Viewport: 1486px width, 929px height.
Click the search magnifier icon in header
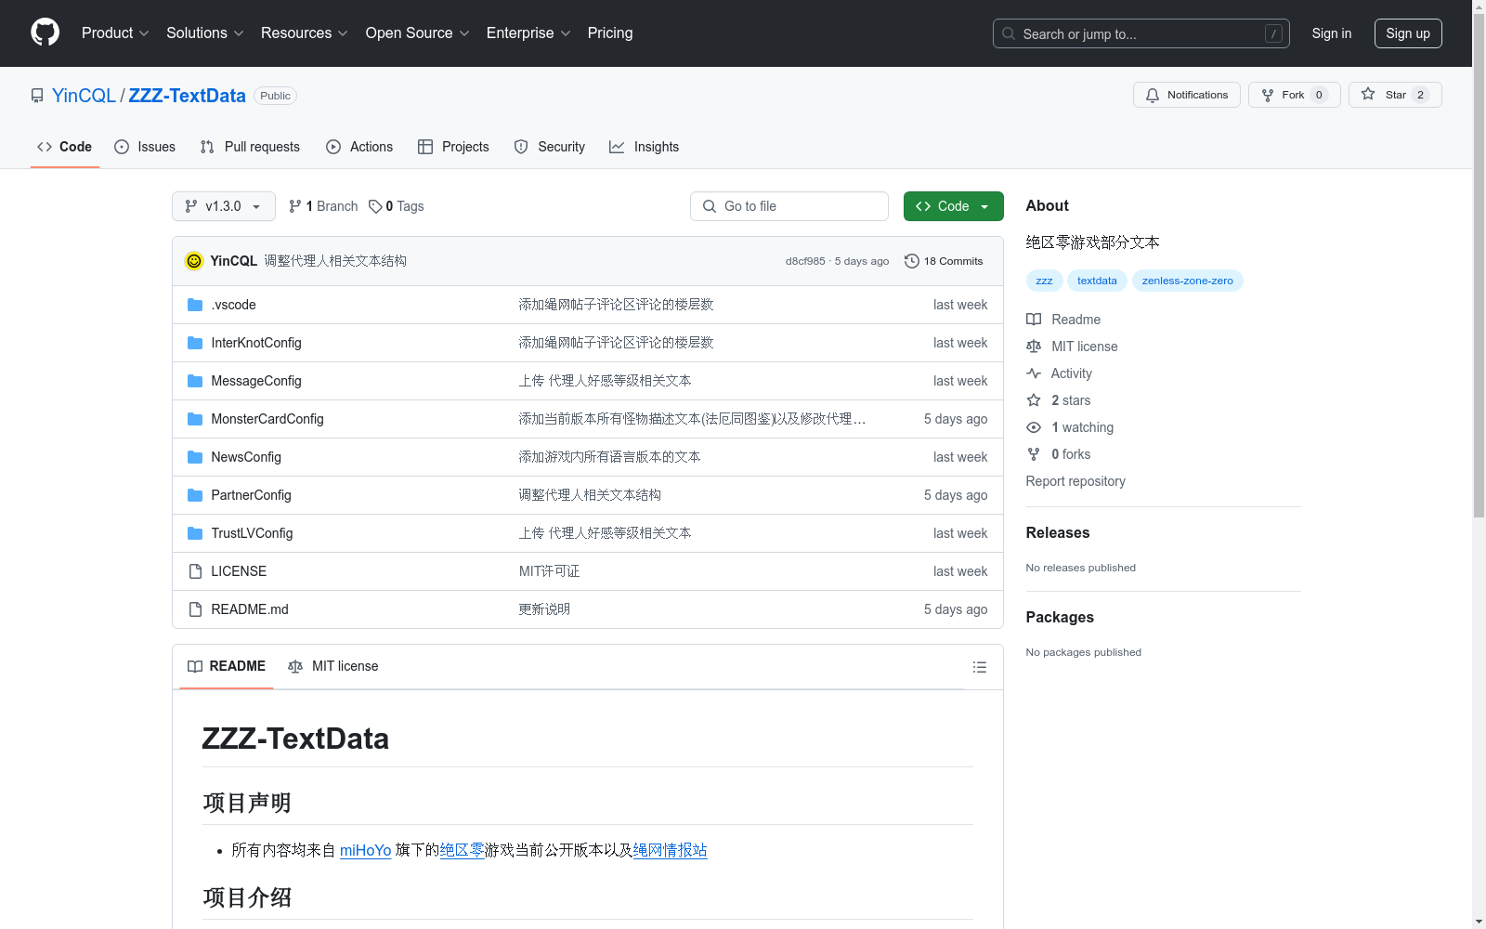pyautogui.click(x=1009, y=33)
